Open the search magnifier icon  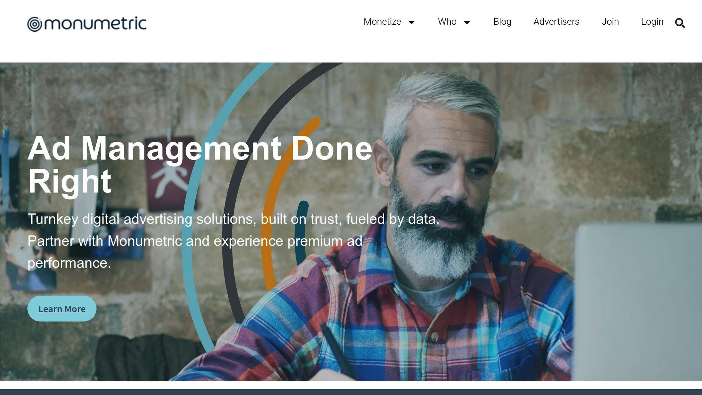tap(680, 23)
